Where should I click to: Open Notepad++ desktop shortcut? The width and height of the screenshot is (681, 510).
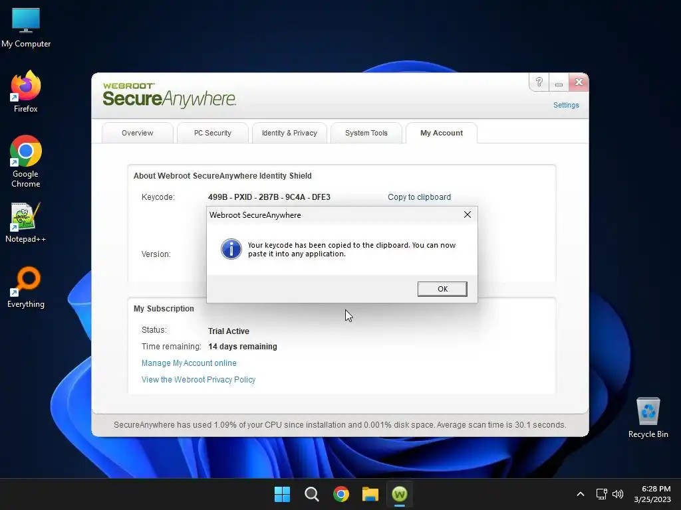[x=26, y=222]
